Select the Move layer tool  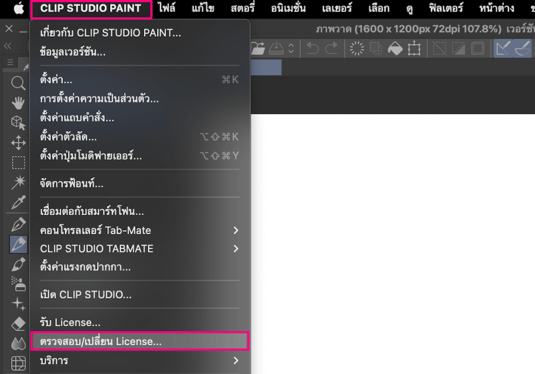click(x=18, y=143)
